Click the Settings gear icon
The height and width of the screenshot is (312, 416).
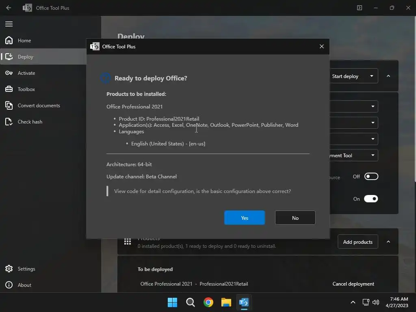click(x=9, y=269)
